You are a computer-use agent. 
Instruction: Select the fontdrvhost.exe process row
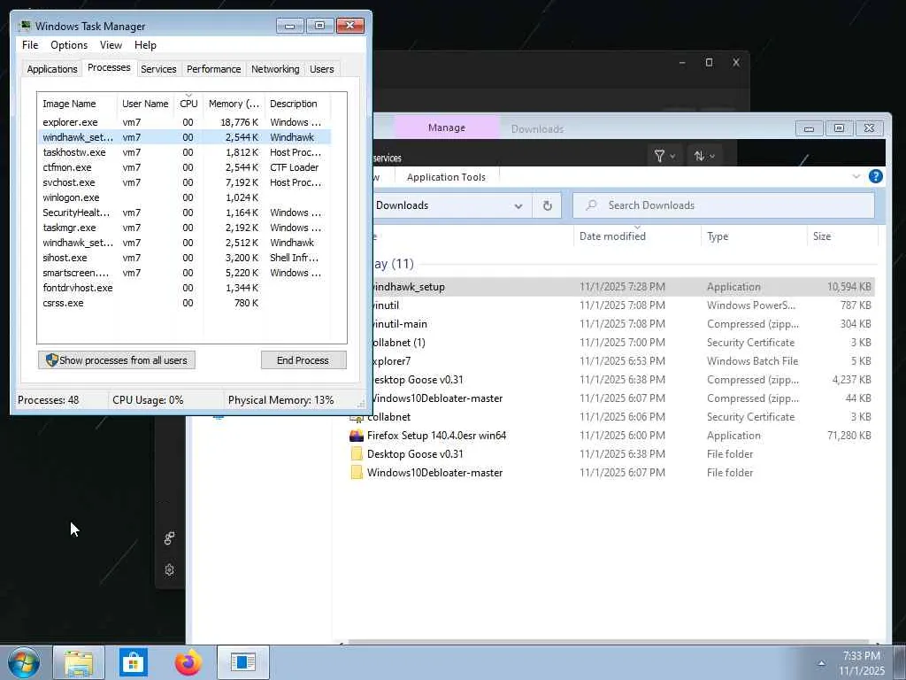tap(184, 288)
